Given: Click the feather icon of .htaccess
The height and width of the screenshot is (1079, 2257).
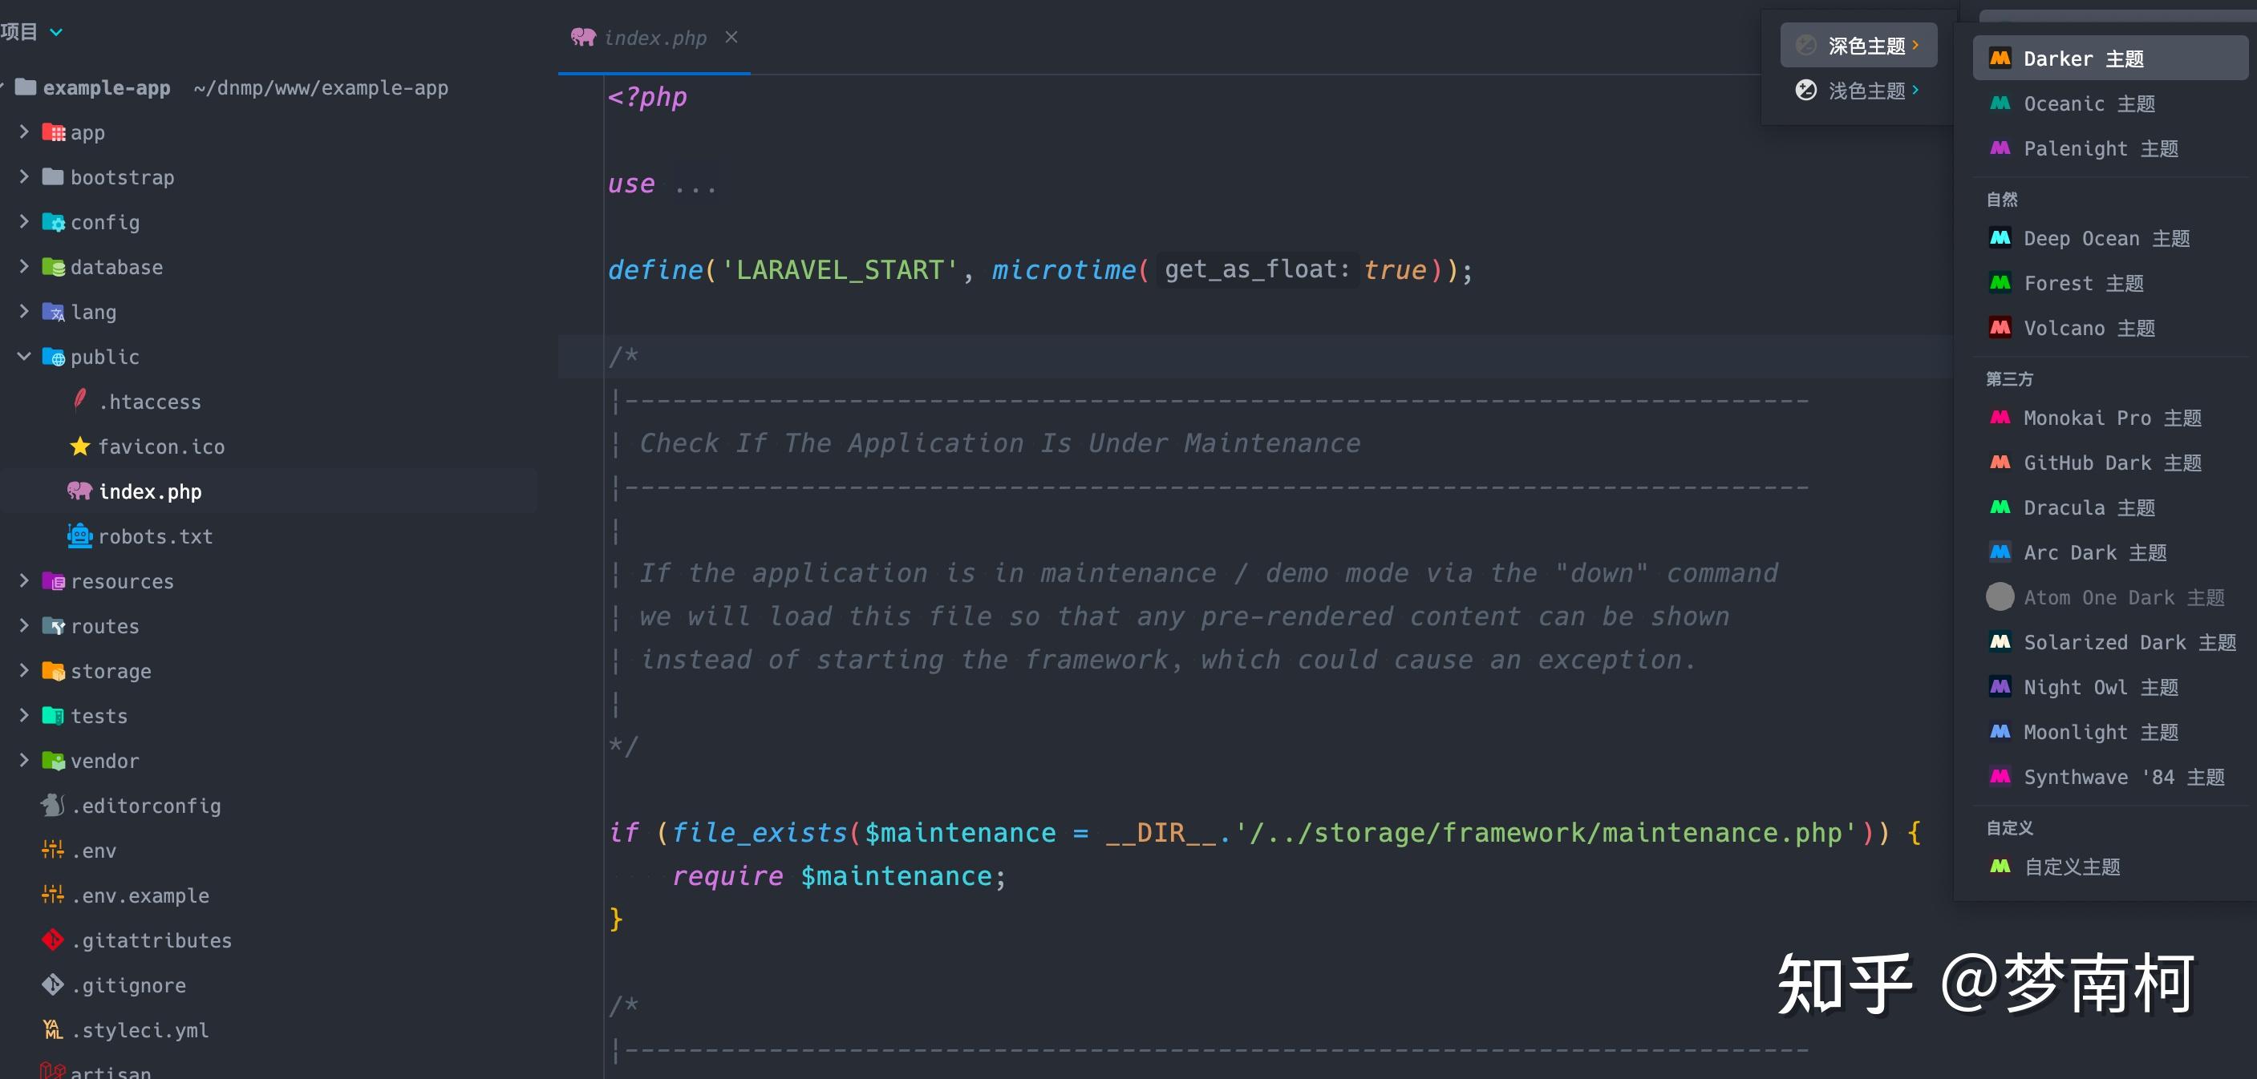Looking at the screenshot, I should (79, 400).
